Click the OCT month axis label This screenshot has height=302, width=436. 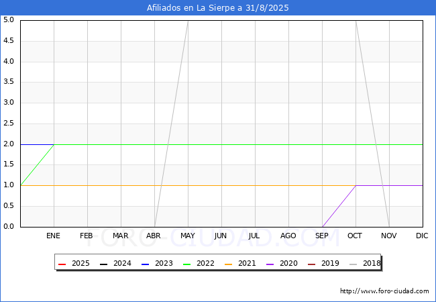[x=356, y=236]
